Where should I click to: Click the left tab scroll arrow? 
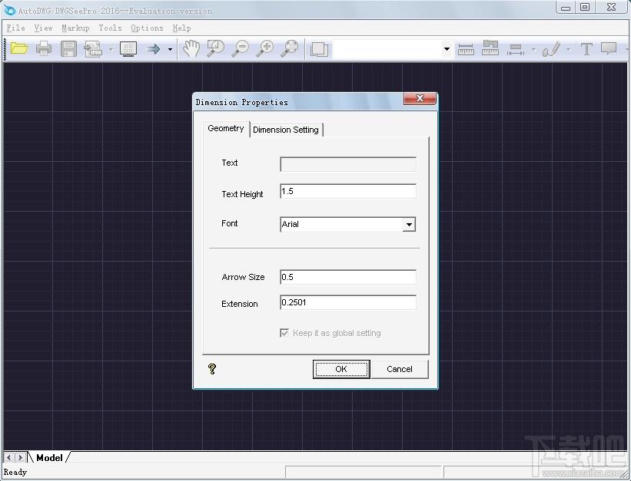tap(9, 457)
